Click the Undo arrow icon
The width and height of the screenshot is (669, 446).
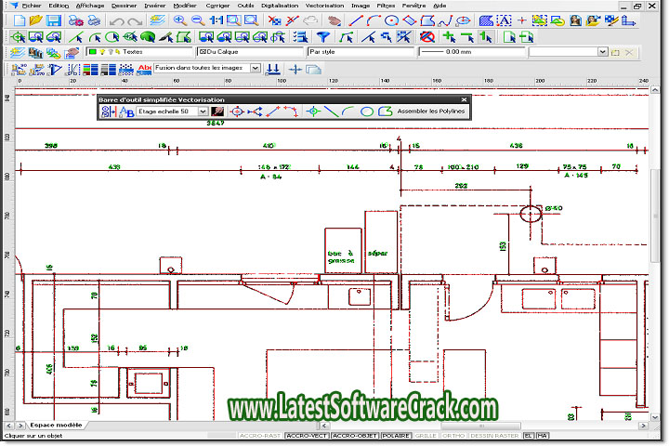(118, 20)
